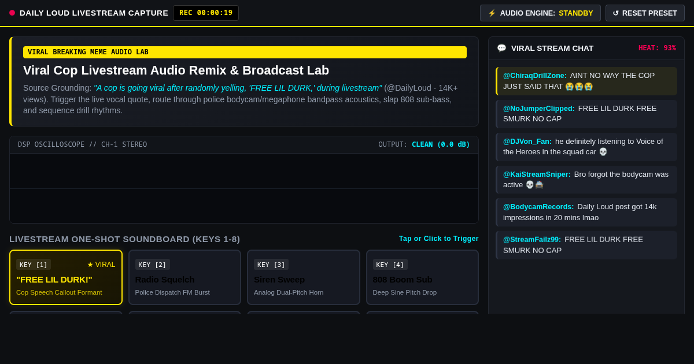Open the @DJVon_Fan chat message
Screen dimensions: 694x364
586,147
